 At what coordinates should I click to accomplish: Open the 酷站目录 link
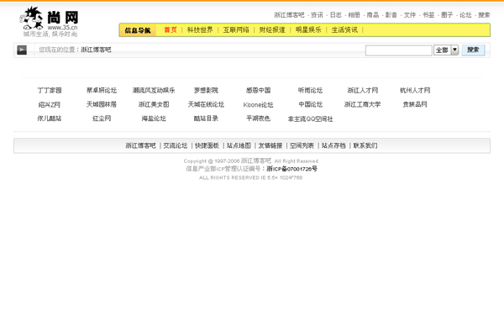coord(206,119)
